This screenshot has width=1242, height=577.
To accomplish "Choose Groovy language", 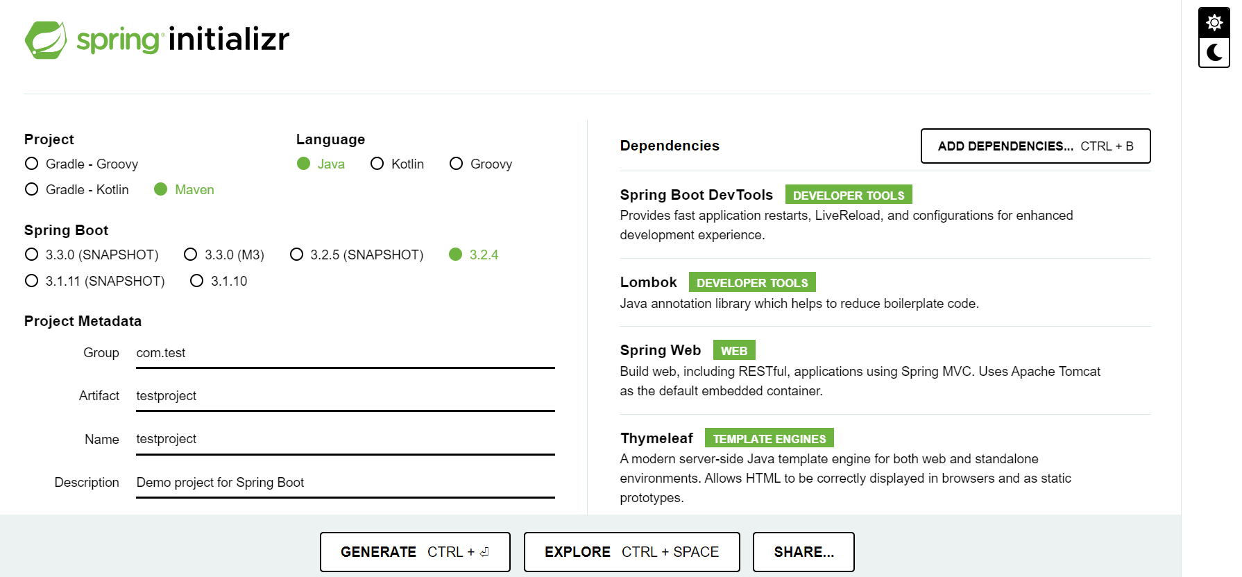I will tap(481, 164).
